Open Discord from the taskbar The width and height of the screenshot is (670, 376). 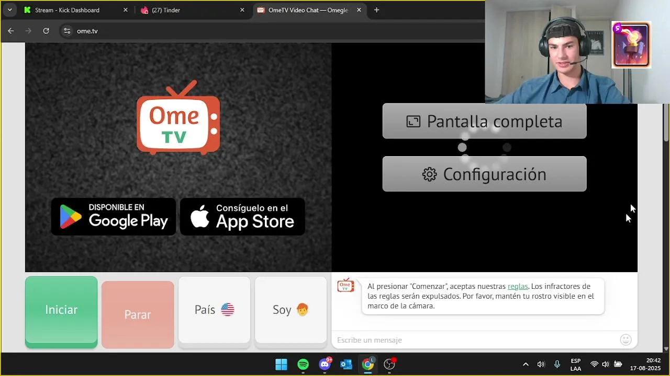point(325,365)
